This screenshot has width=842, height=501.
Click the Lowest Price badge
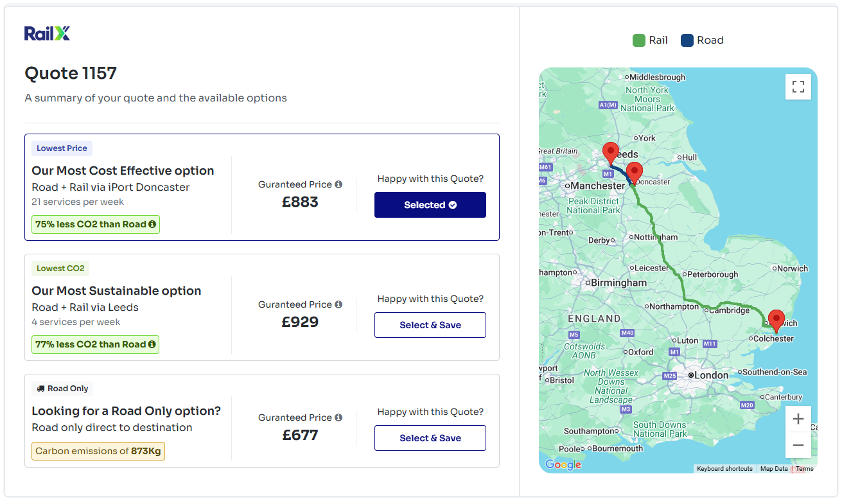pos(62,148)
